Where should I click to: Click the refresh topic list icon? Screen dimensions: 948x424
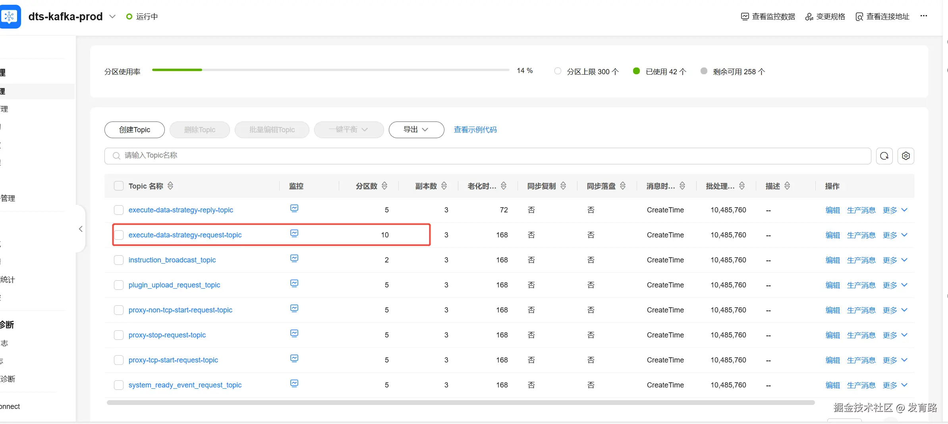[x=884, y=156]
